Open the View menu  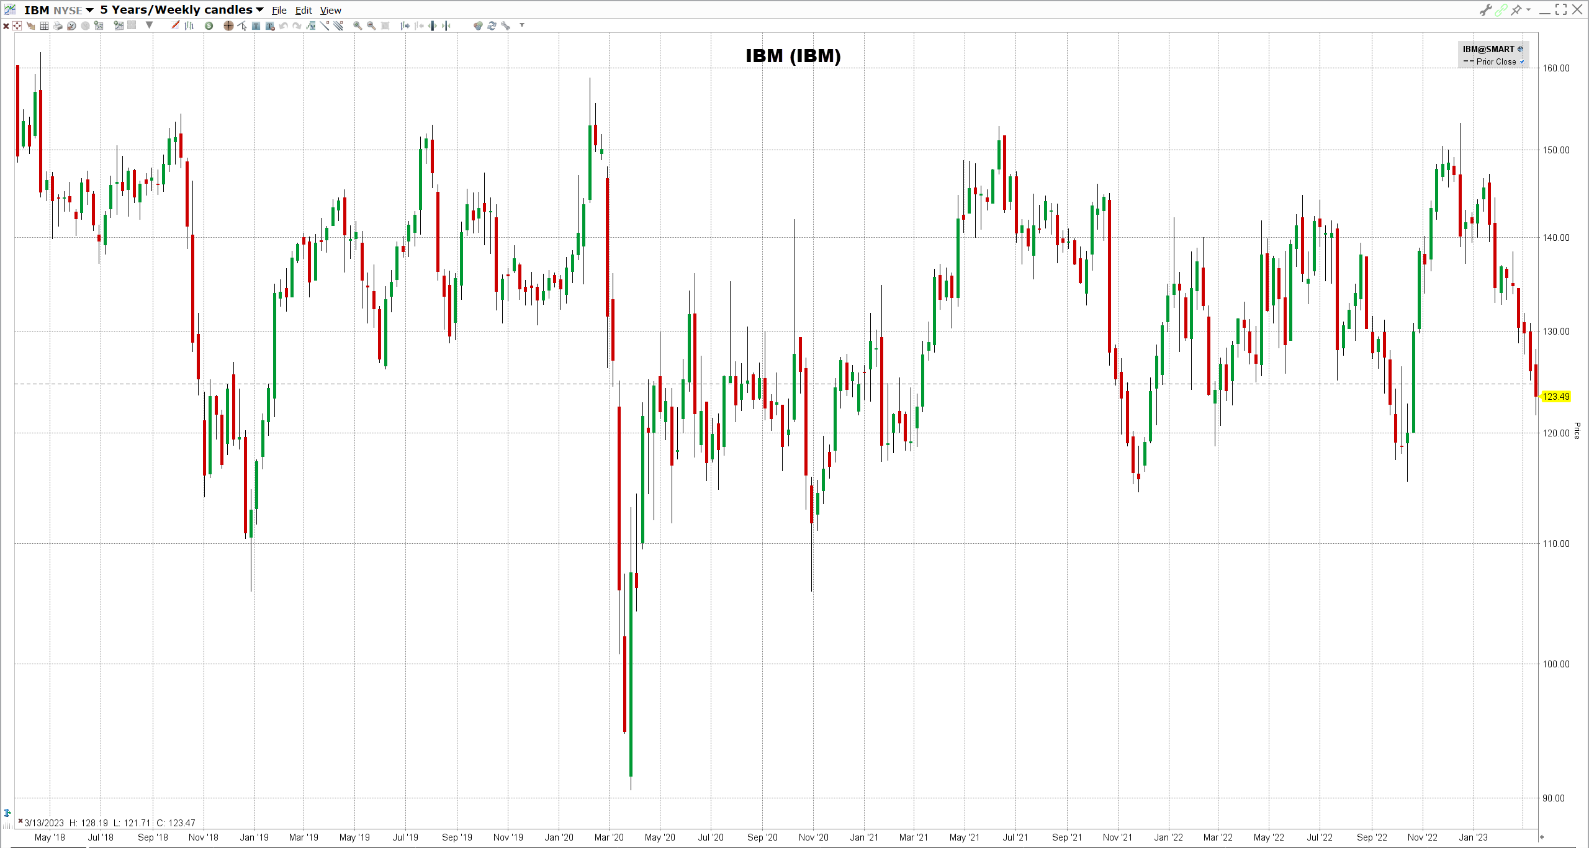click(331, 11)
